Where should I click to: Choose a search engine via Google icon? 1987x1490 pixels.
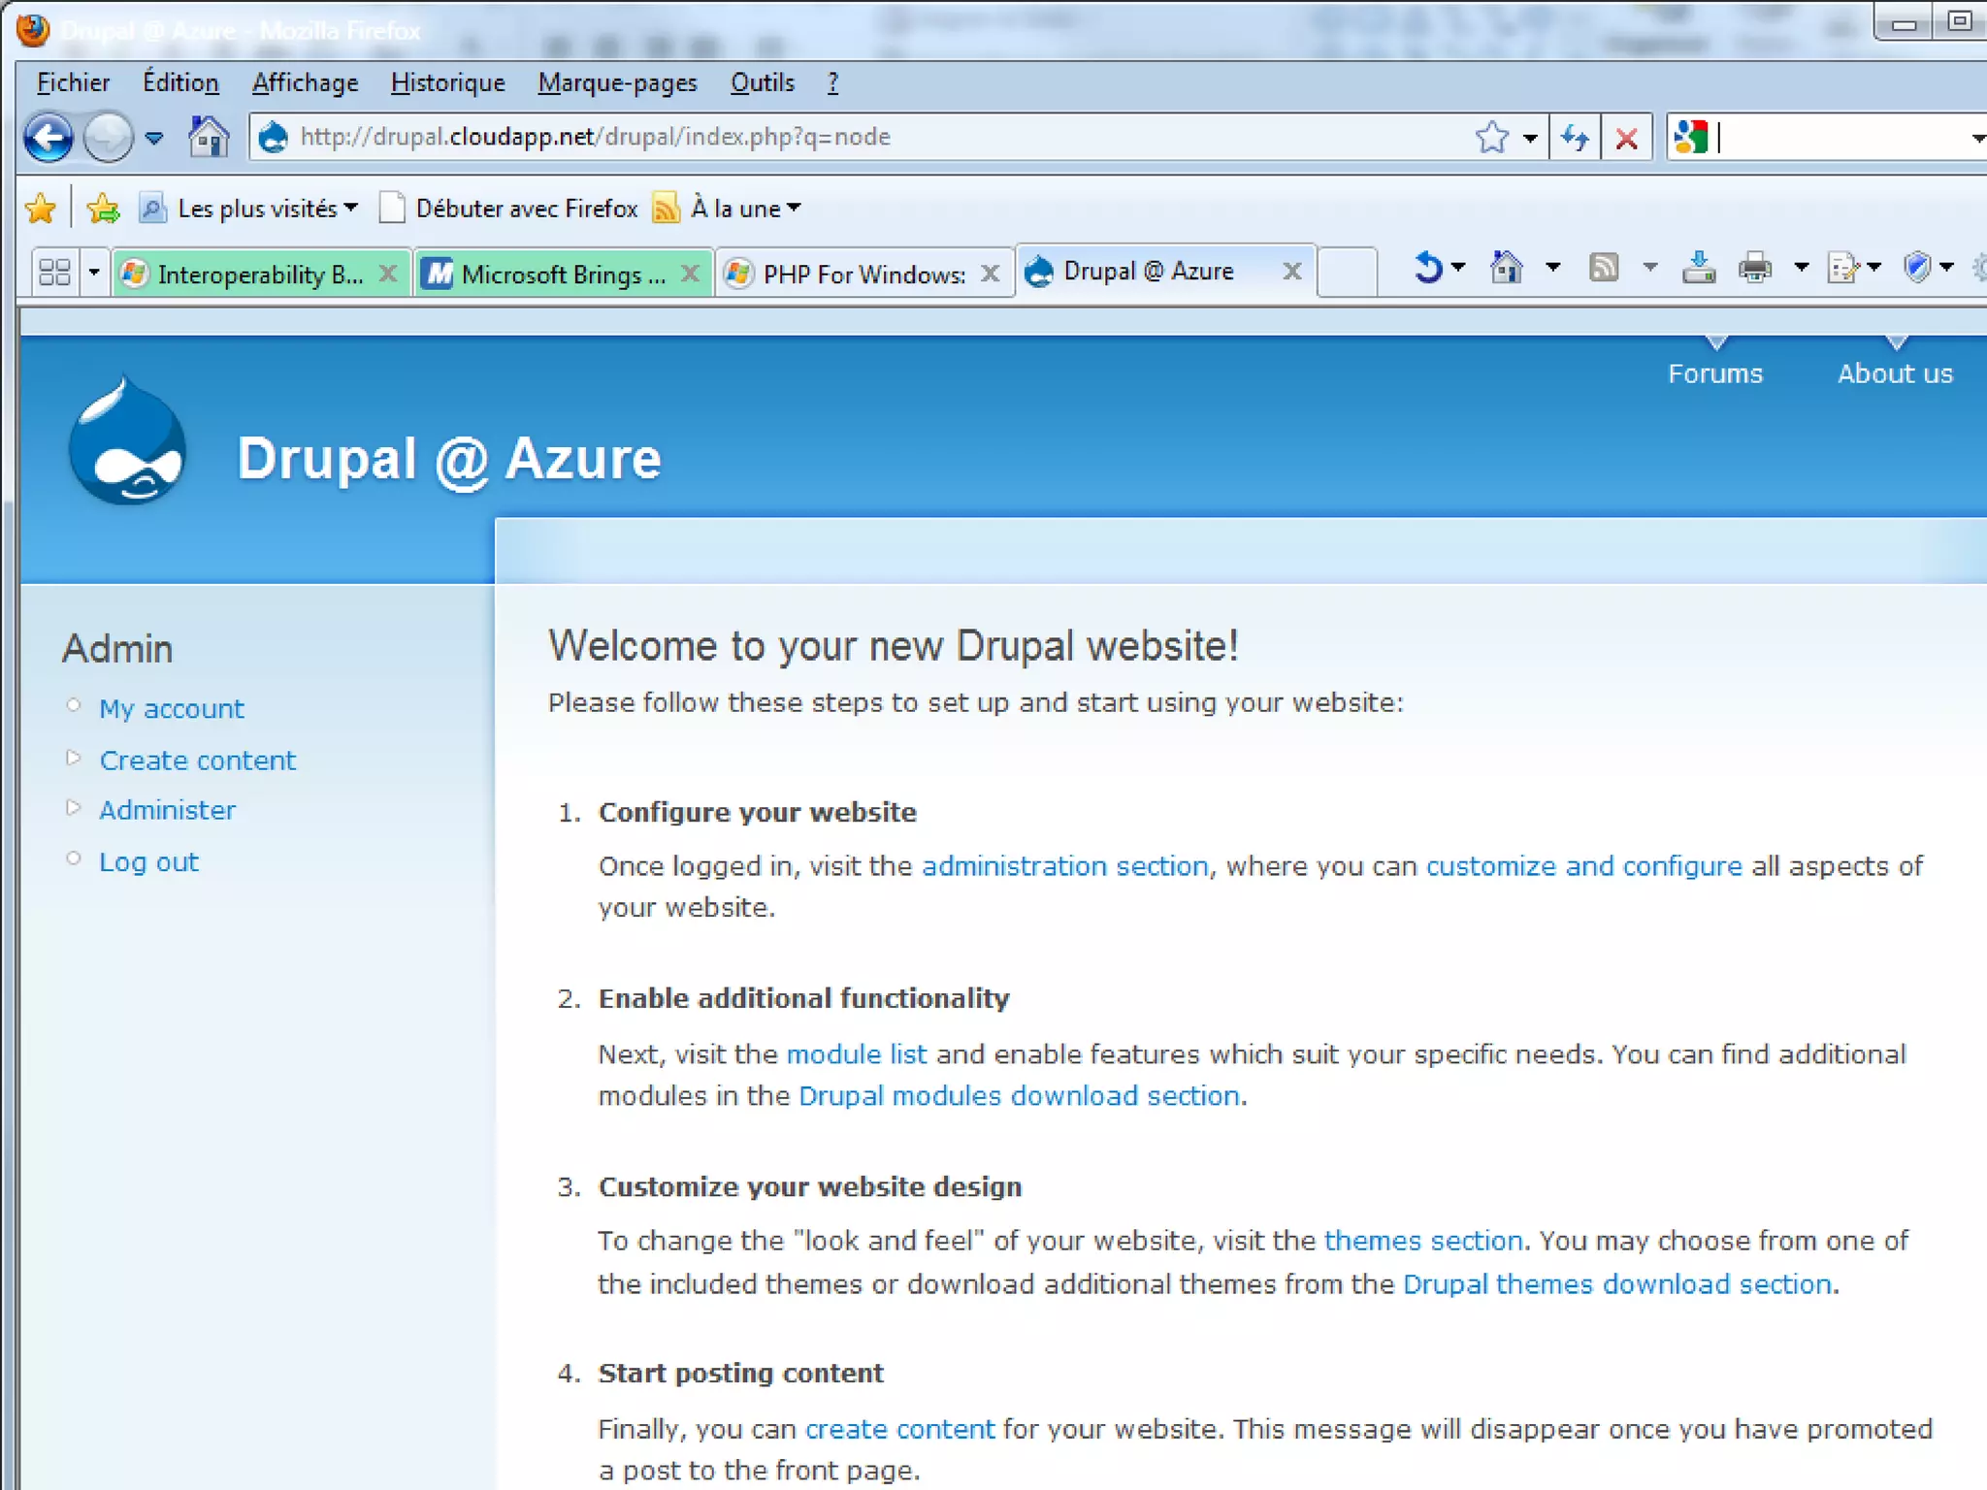pyautogui.click(x=1690, y=138)
